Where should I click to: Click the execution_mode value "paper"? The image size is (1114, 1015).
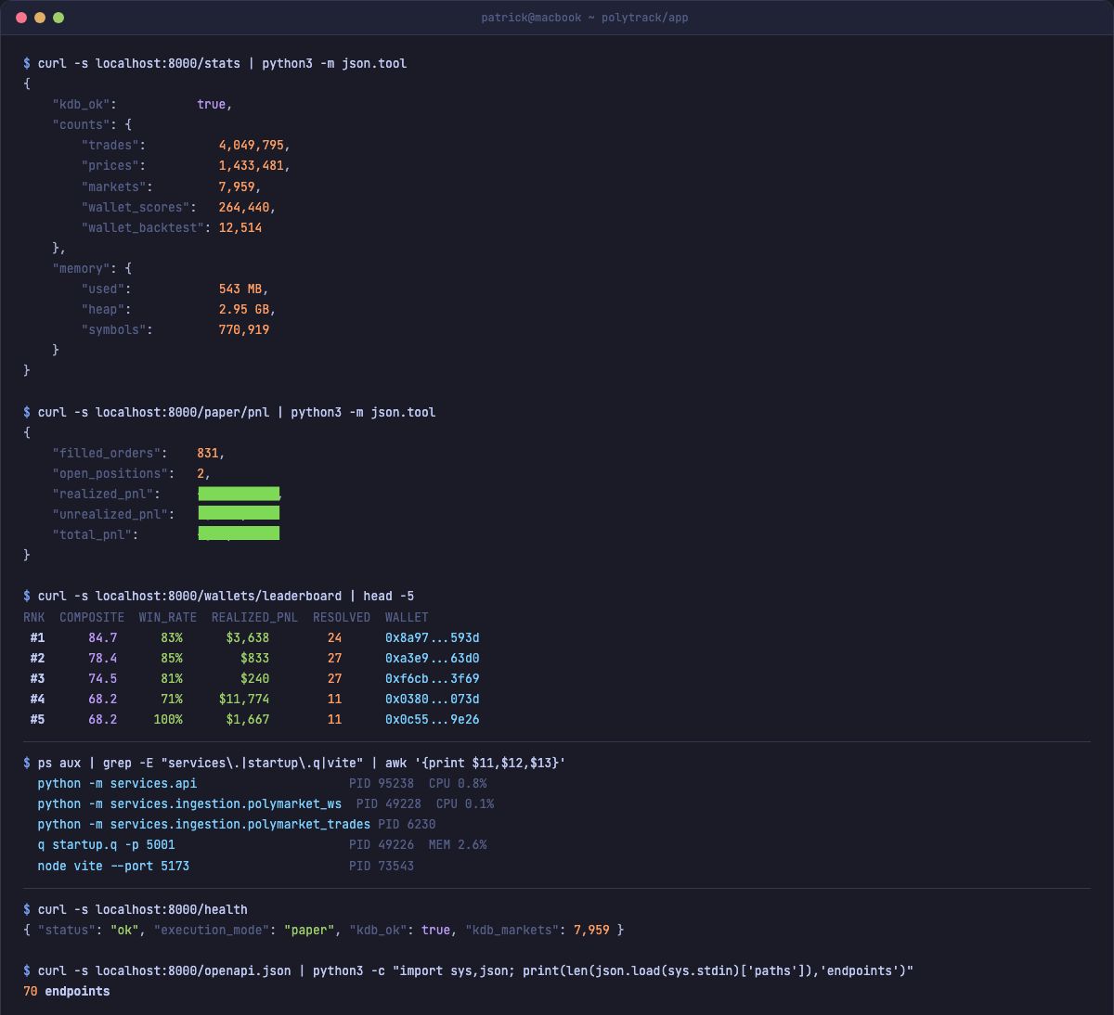(x=309, y=930)
